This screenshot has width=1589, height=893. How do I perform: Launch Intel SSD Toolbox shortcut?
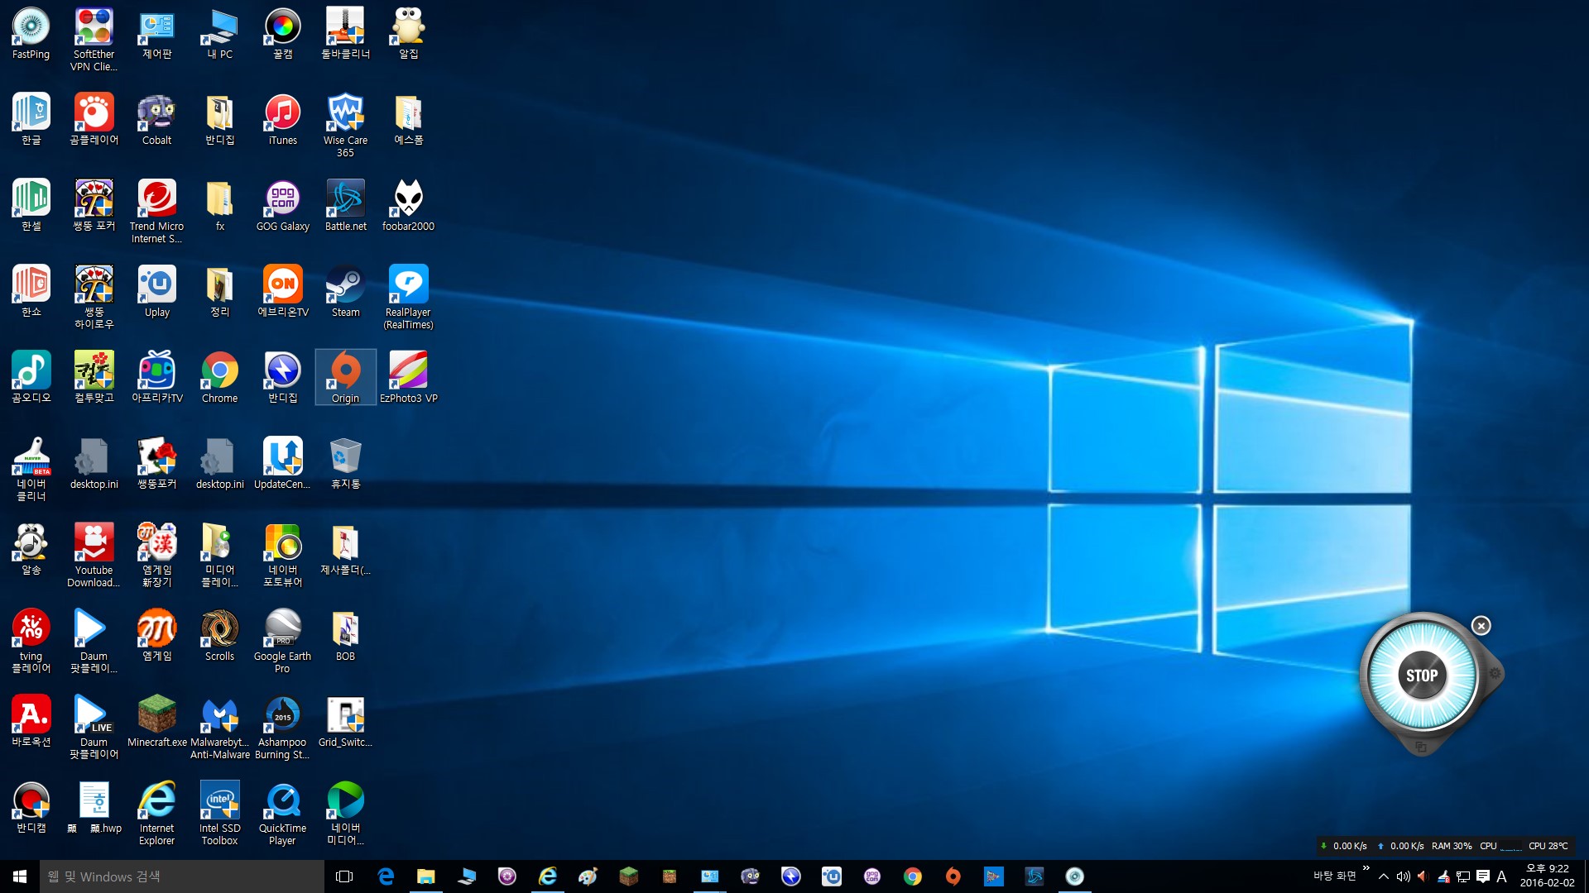point(219,814)
